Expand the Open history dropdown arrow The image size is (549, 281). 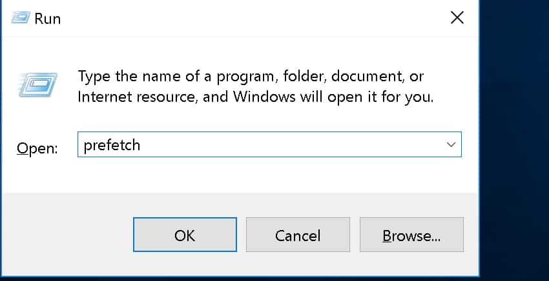click(x=451, y=144)
